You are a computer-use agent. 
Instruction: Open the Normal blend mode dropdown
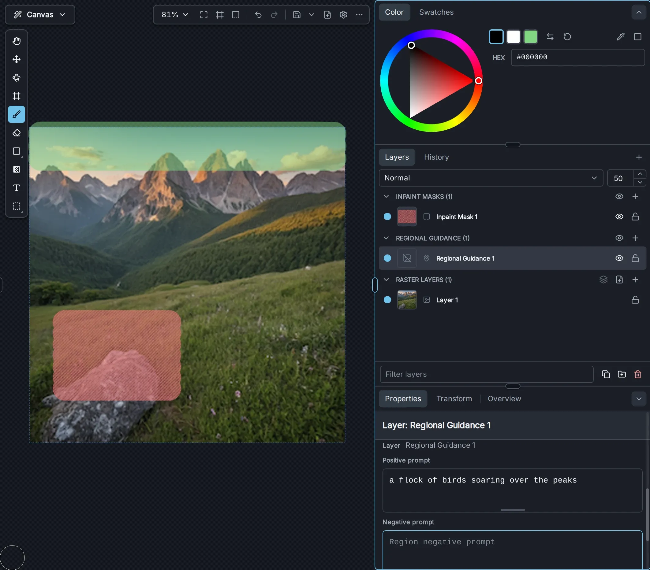(x=491, y=178)
